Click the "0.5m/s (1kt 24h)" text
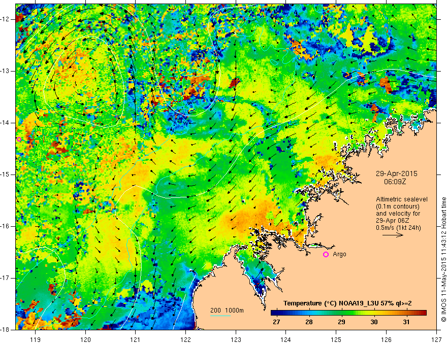 [398, 228]
